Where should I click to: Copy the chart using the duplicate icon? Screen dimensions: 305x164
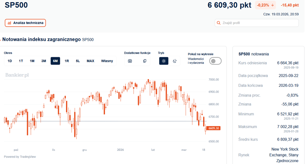(x=144, y=61)
